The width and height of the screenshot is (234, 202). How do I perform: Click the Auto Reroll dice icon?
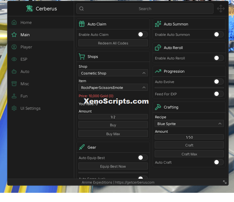tap(158, 48)
